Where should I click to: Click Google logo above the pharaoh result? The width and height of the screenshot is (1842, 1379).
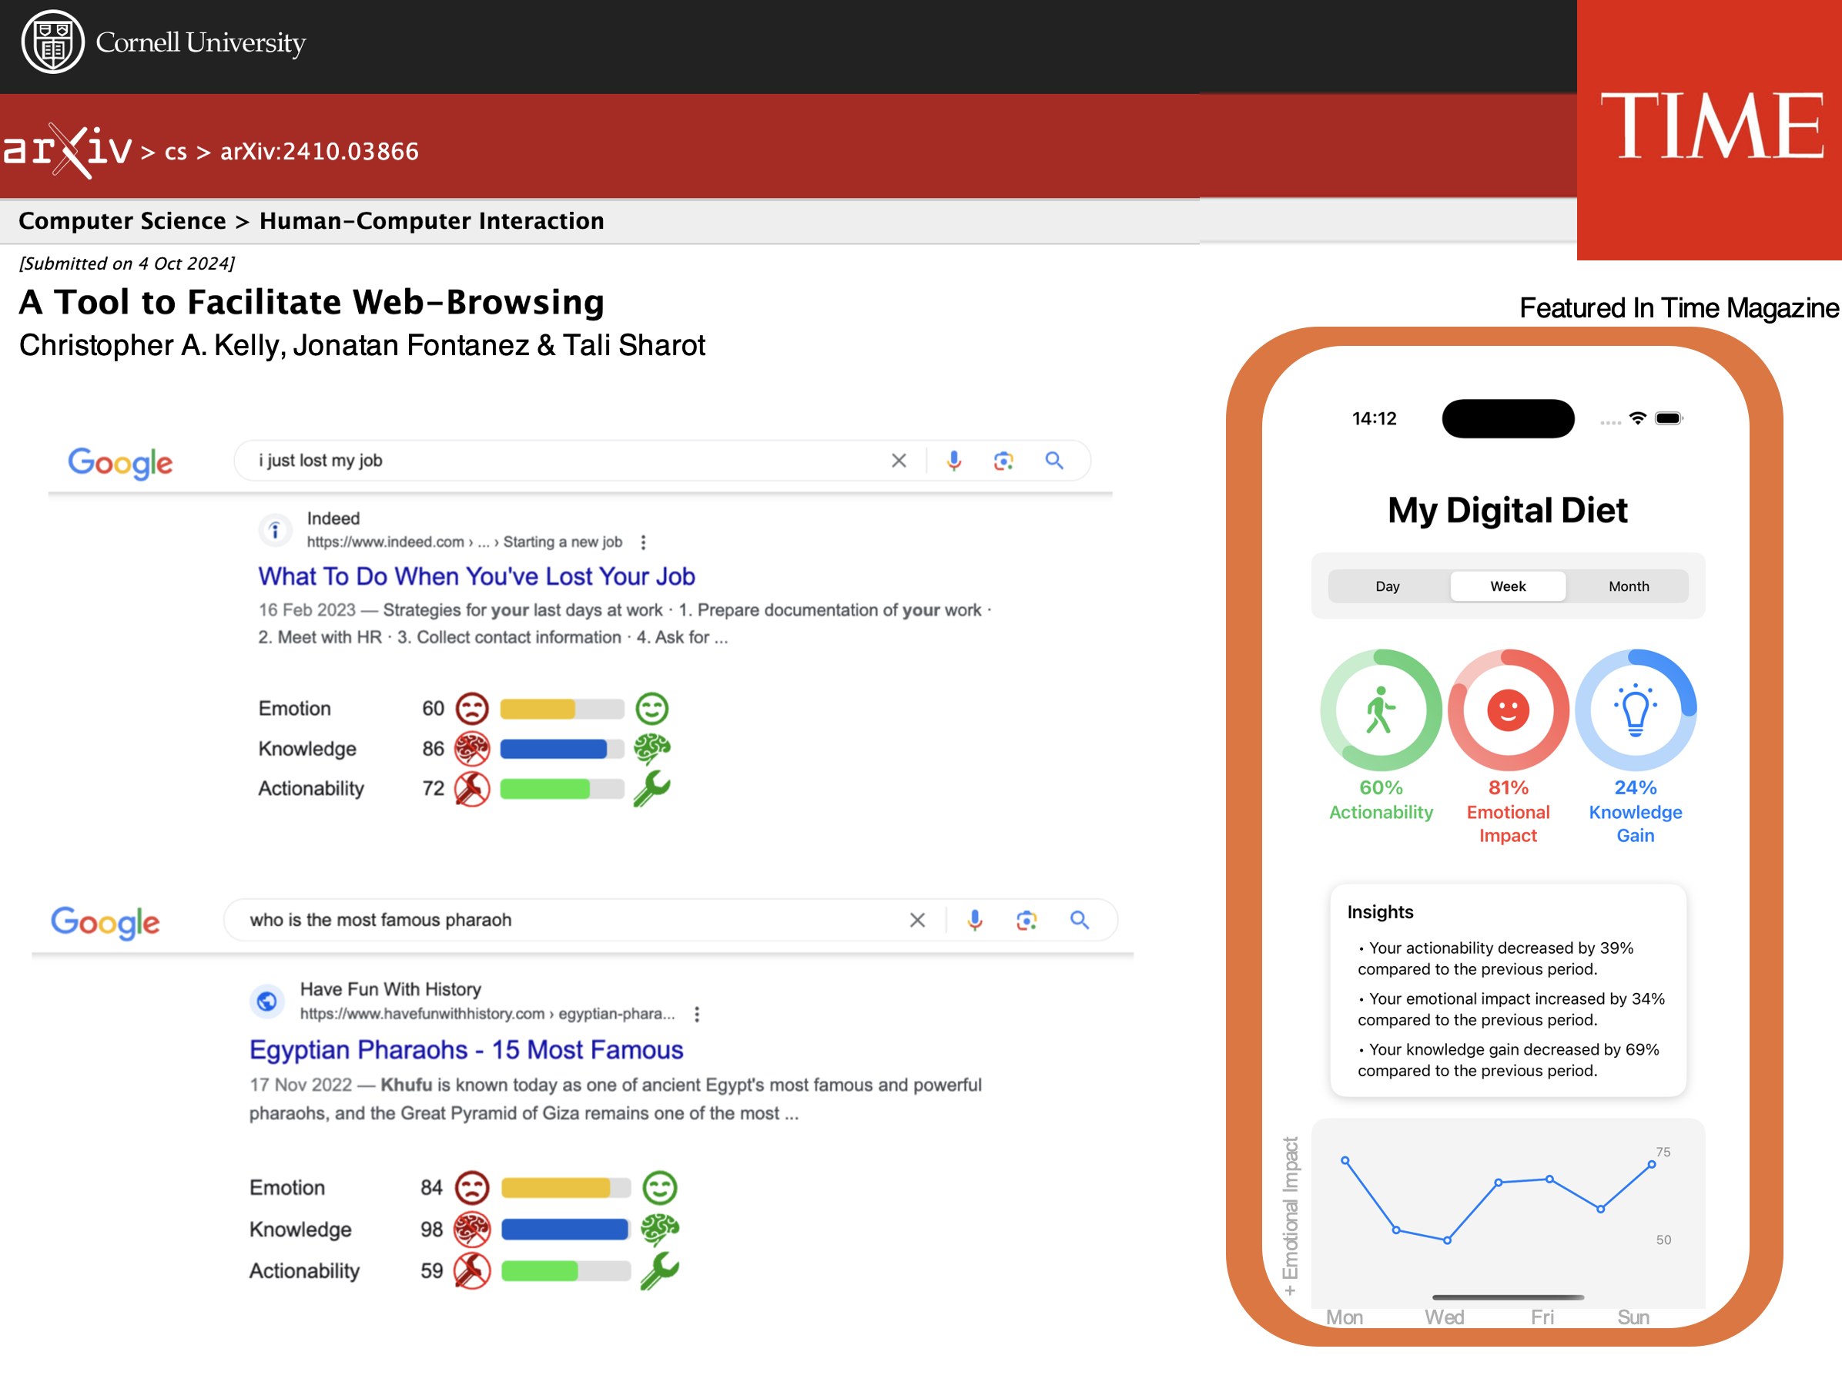point(105,922)
